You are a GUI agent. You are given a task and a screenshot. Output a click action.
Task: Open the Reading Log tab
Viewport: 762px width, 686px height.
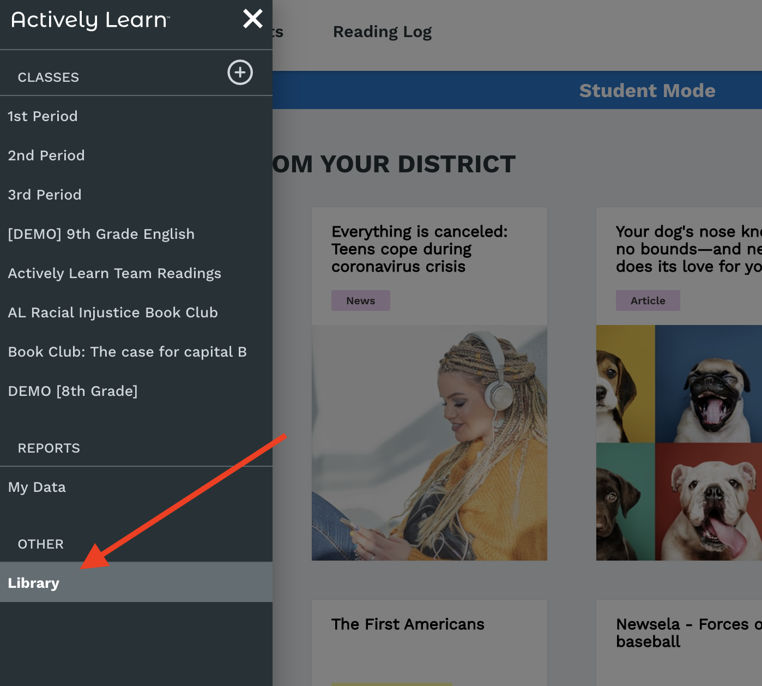[382, 31]
